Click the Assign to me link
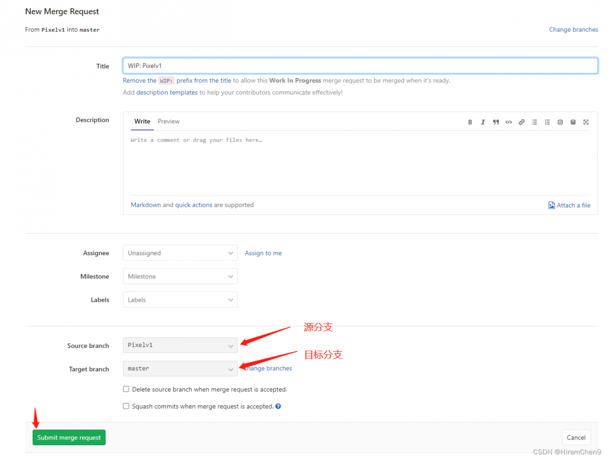The height and width of the screenshot is (459, 608). [x=263, y=253]
